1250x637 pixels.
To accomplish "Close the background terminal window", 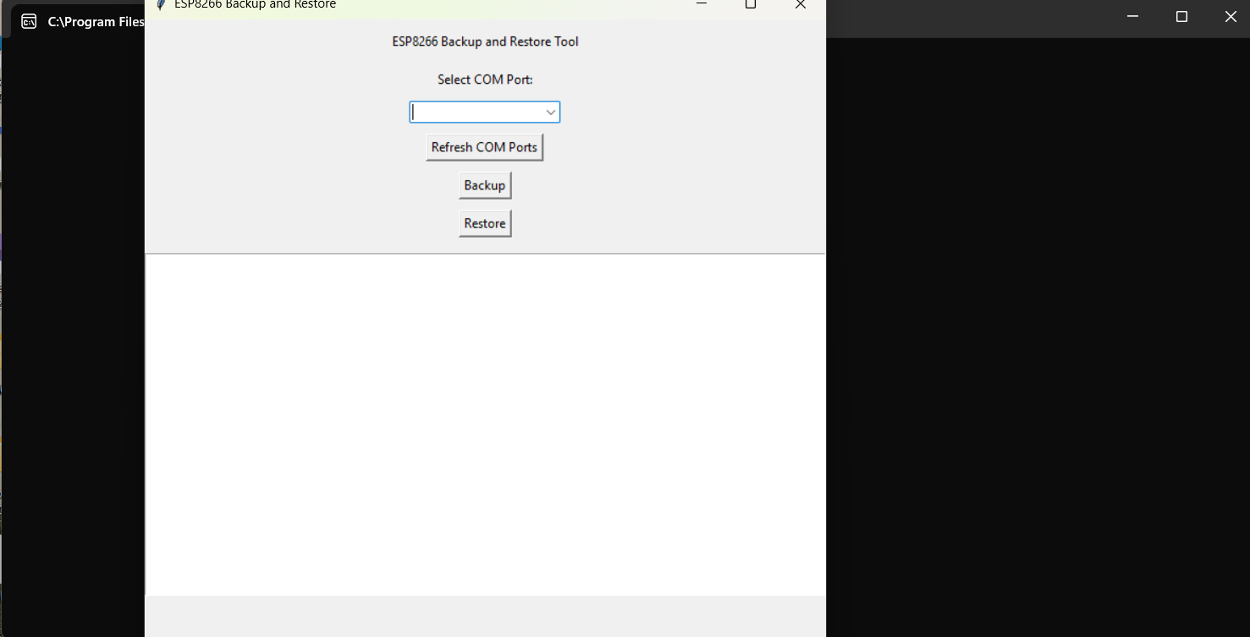I will coord(1231,17).
